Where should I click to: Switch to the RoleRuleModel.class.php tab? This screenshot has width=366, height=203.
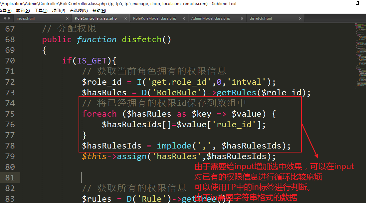154,19
